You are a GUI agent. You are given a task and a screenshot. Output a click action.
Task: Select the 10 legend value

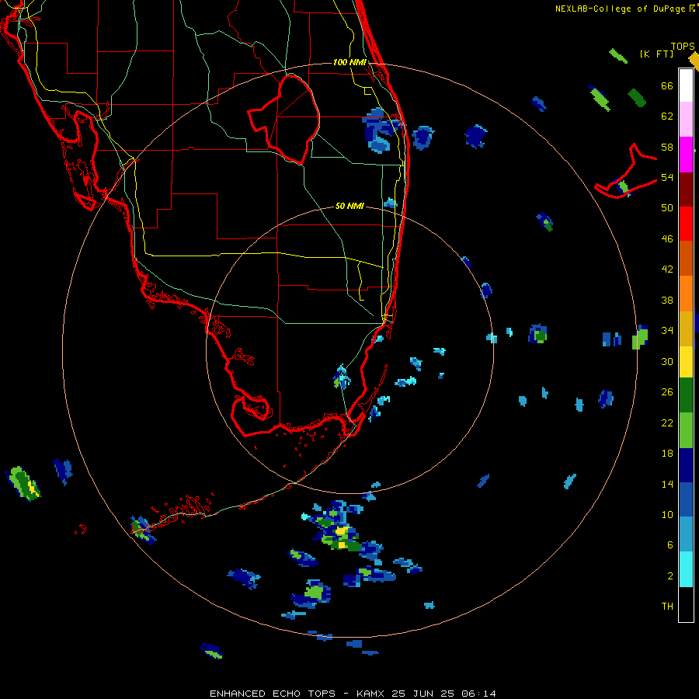(x=667, y=514)
